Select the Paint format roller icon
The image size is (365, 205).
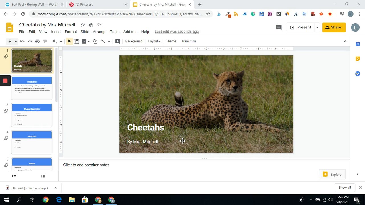(x=45, y=41)
